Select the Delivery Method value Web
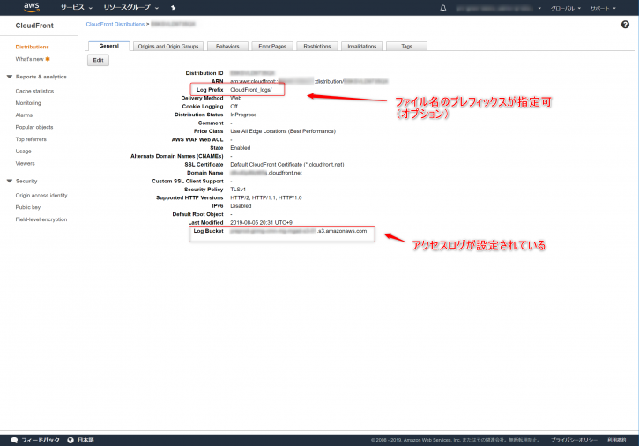Viewport: 639px width, 446px height. tap(236, 98)
